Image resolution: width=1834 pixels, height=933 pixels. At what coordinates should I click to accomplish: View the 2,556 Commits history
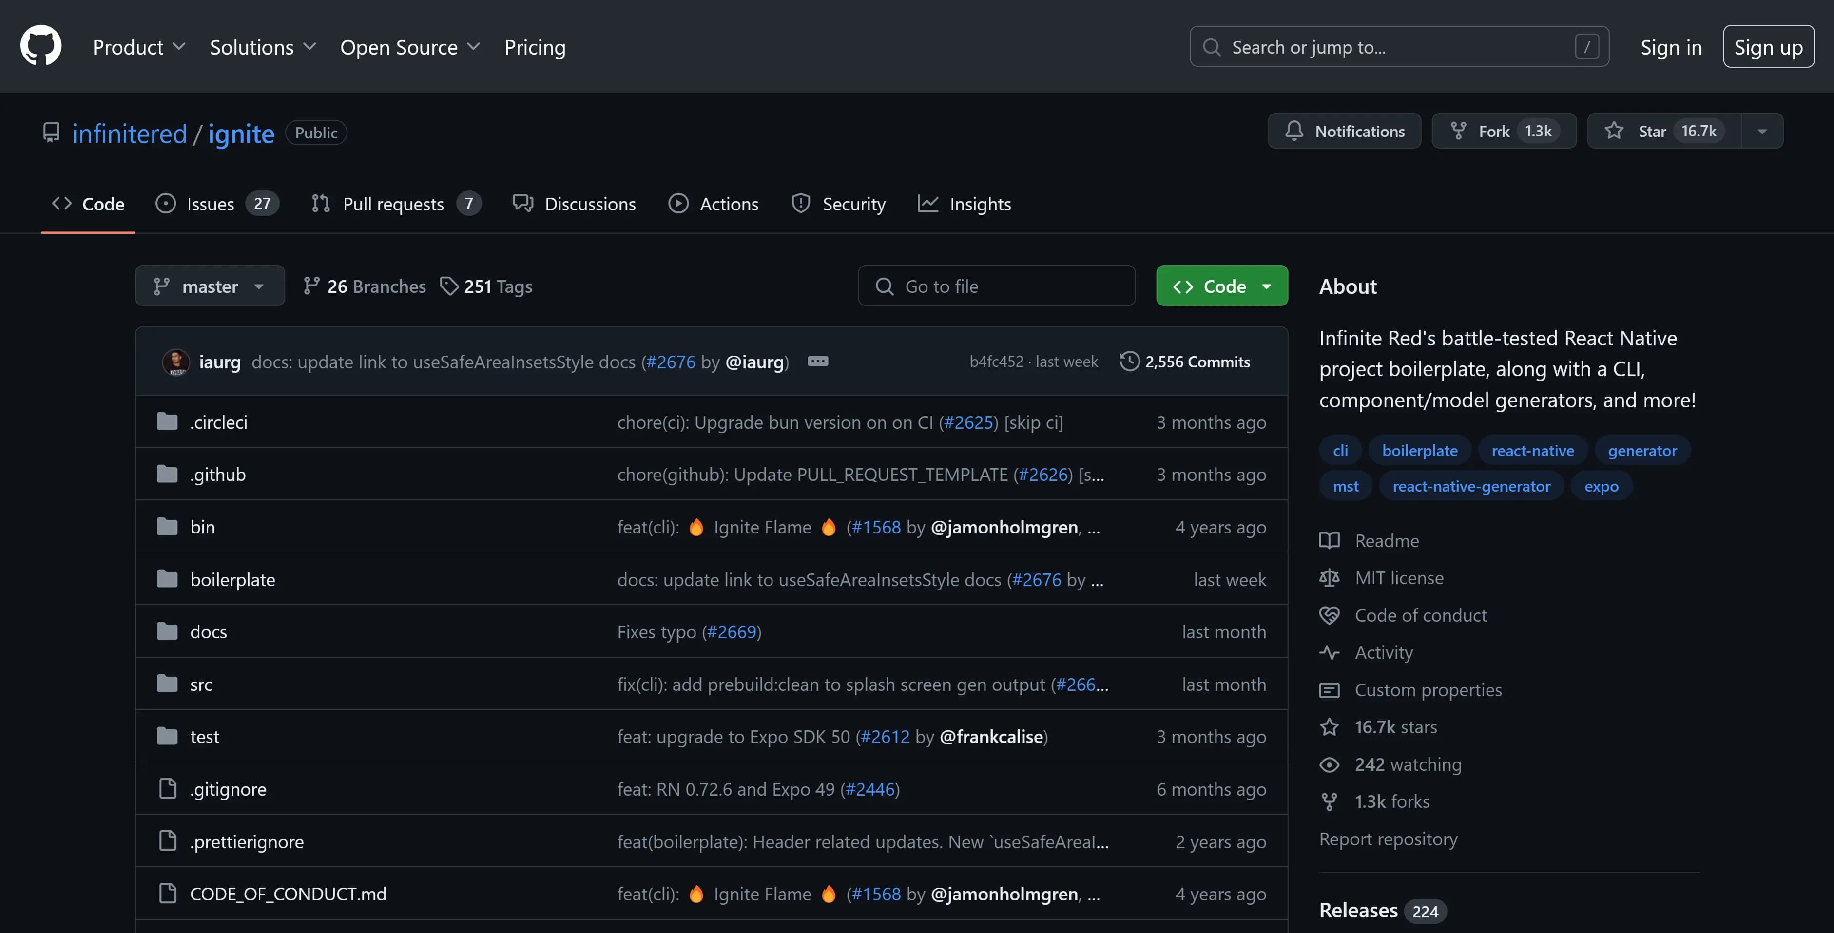point(1185,362)
